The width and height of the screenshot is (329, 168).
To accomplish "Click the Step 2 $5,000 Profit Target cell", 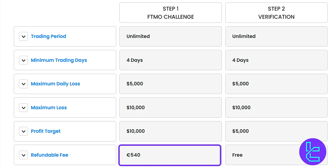I will click(x=276, y=131).
